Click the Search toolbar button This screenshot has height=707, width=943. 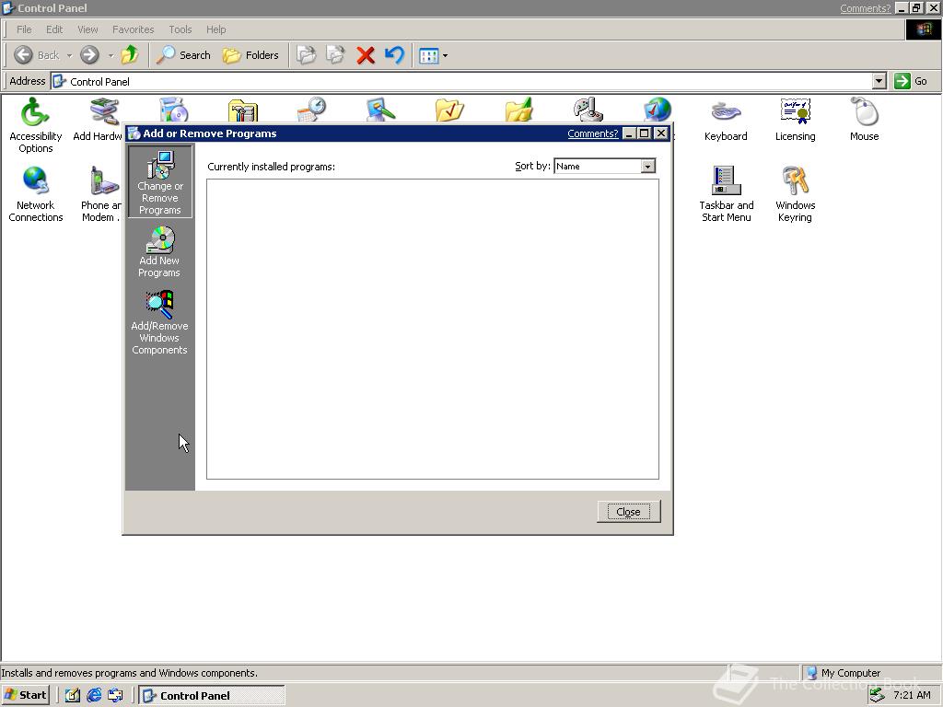coord(183,55)
